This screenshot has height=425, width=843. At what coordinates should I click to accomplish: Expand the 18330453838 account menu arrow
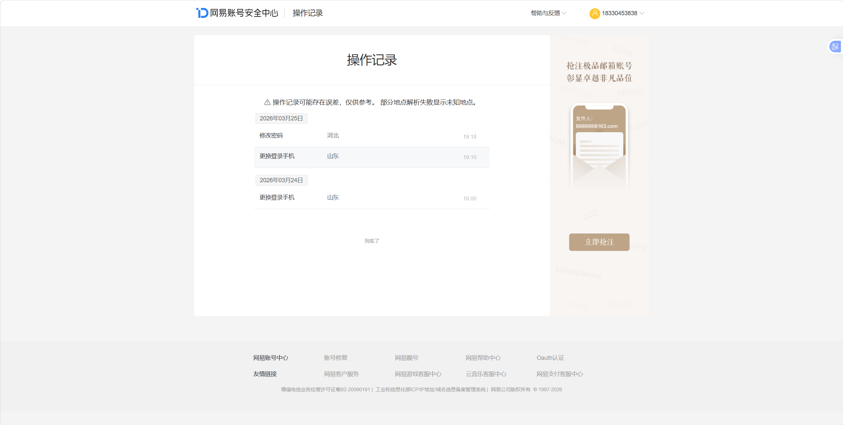point(642,13)
